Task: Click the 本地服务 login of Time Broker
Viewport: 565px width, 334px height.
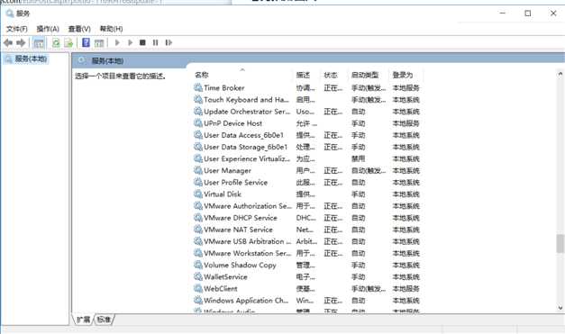Action: pyautogui.click(x=406, y=87)
